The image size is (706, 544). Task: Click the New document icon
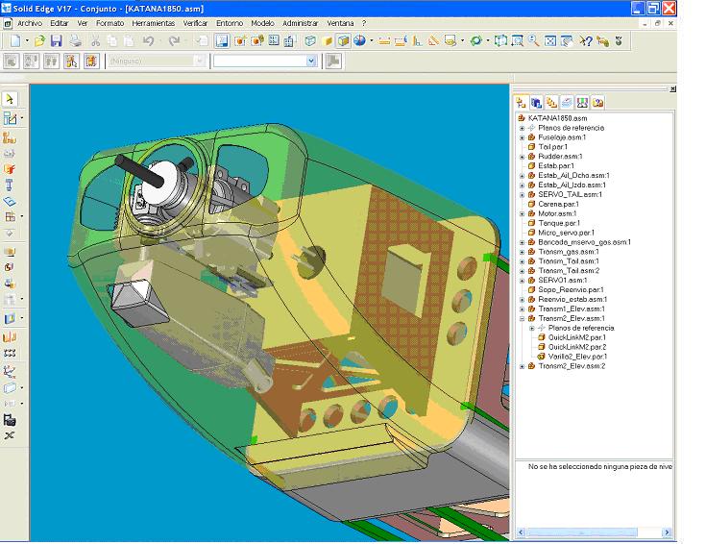click(15, 41)
